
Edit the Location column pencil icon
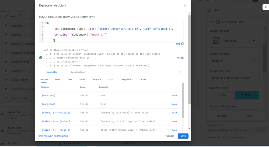(6, 35)
